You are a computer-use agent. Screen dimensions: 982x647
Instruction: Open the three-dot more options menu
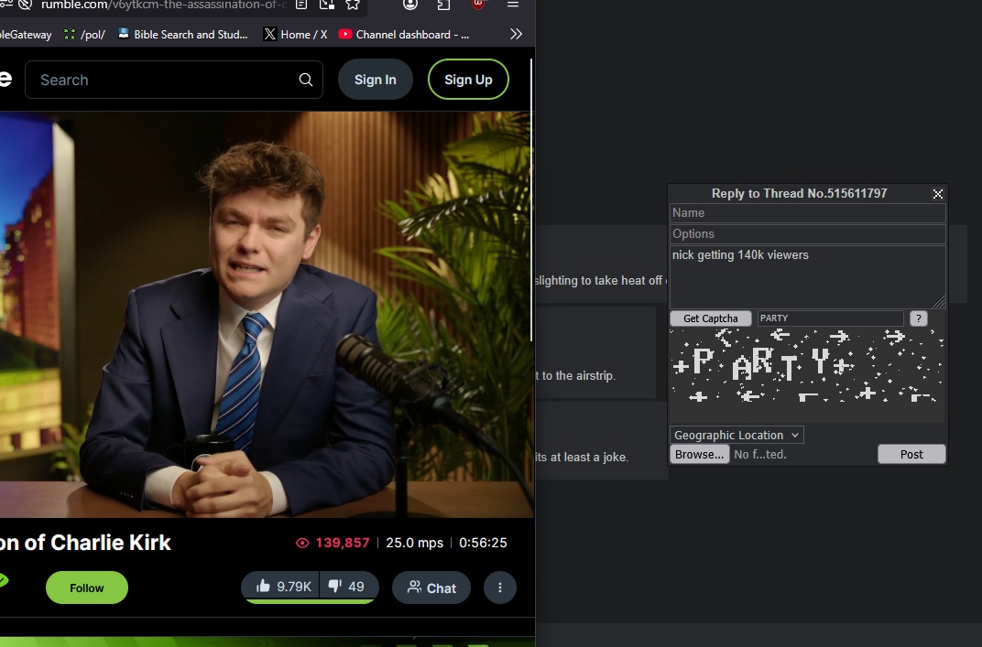[500, 588]
